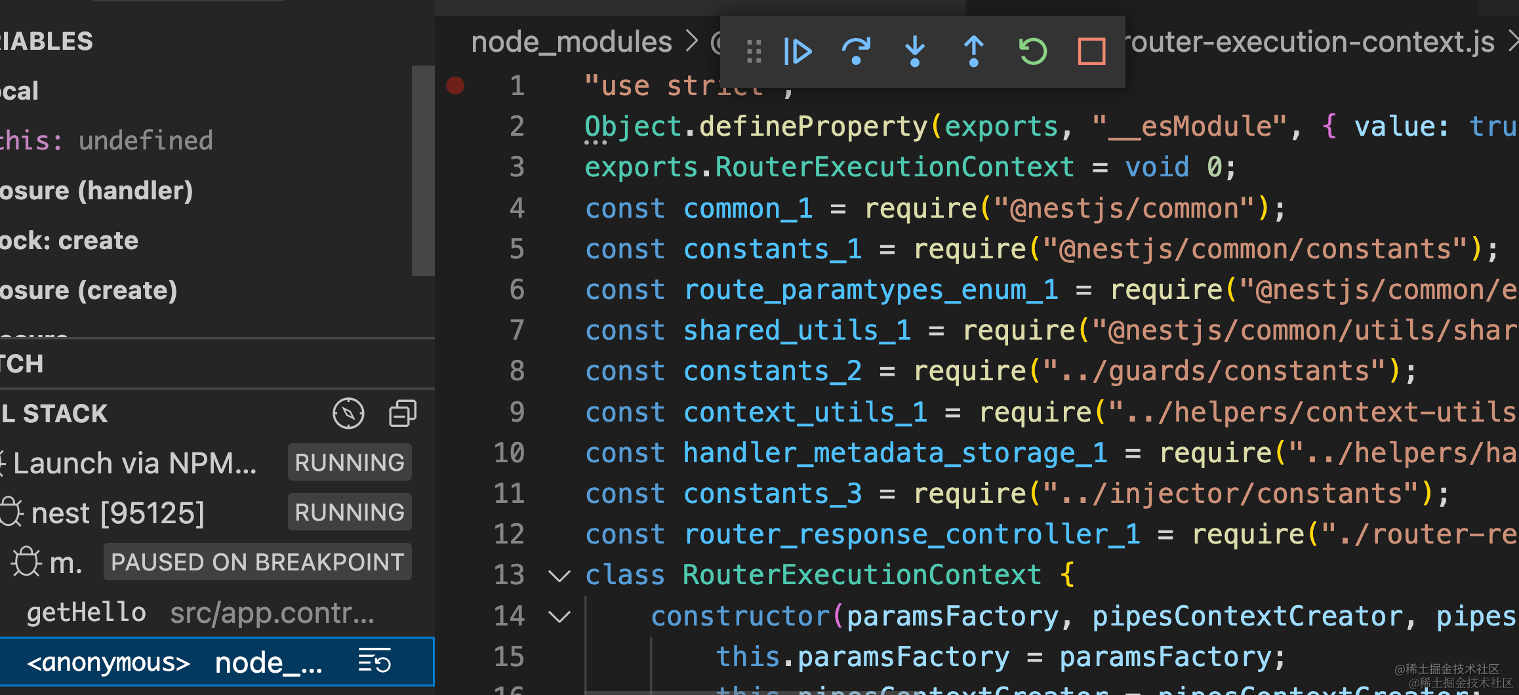Open node_modules breadcrumb segment
Viewport: 1519px width, 695px height.
[x=571, y=42]
